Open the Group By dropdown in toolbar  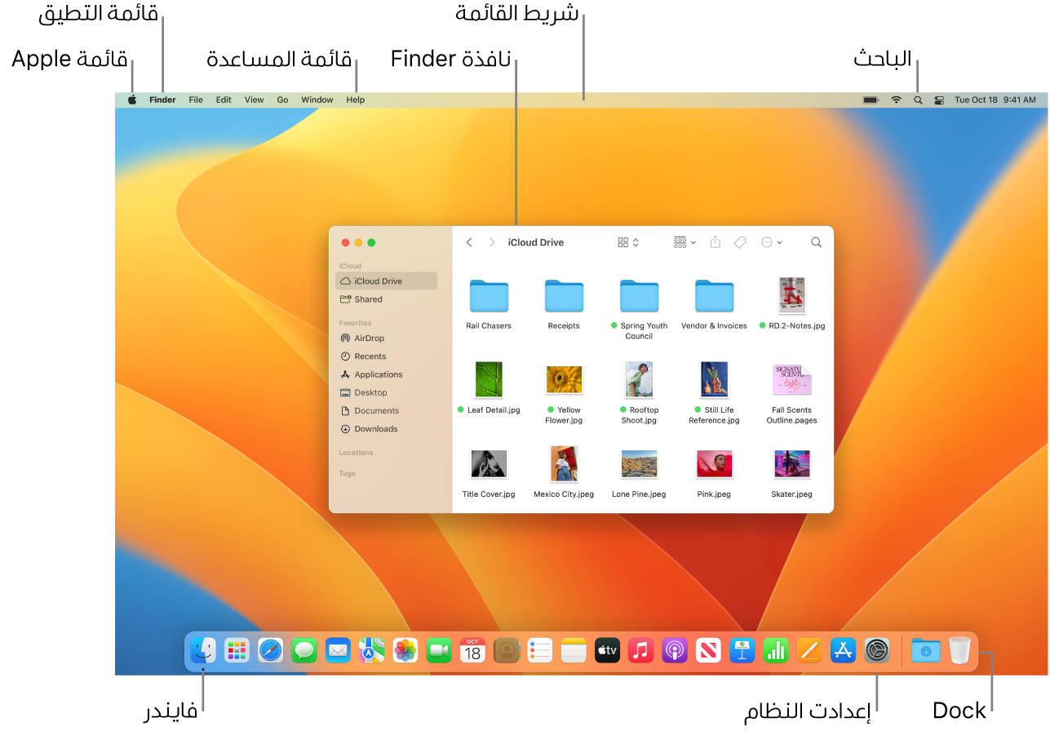(684, 242)
